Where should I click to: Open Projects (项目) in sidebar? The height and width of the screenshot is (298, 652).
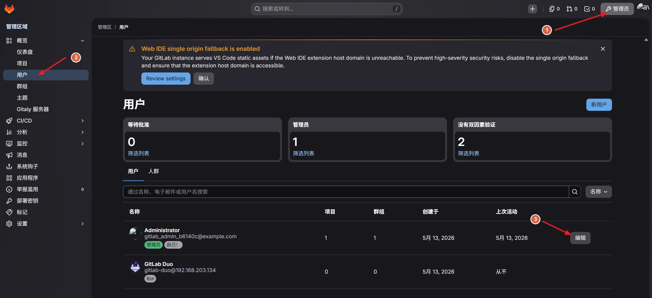coord(46,64)
